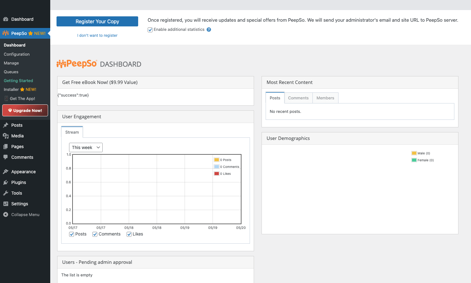This screenshot has height=283, width=471.
Task: Open the Configuration submenu item
Action: [x=17, y=54]
